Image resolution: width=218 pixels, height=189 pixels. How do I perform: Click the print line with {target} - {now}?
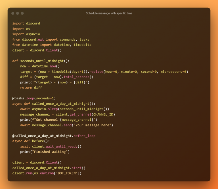(x=54, y=82)
